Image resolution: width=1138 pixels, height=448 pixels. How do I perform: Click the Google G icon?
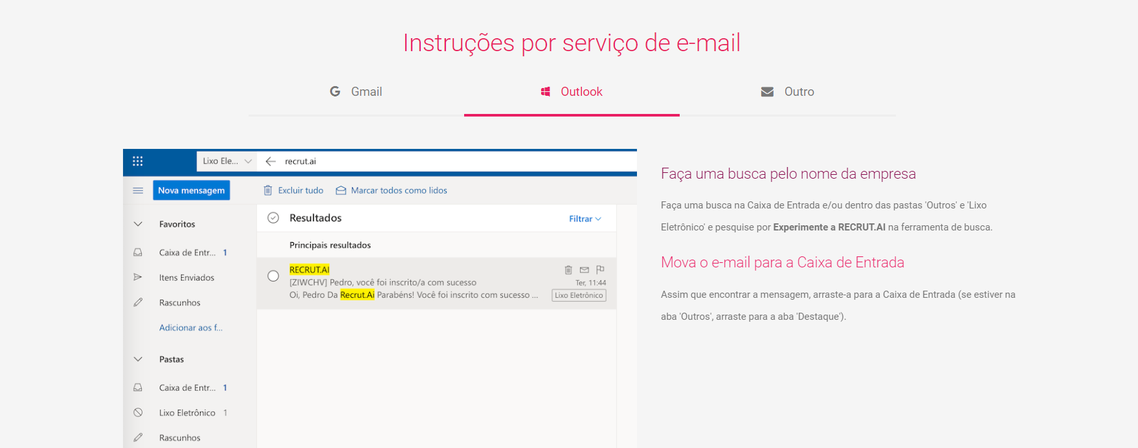click(x=335, y=92)
